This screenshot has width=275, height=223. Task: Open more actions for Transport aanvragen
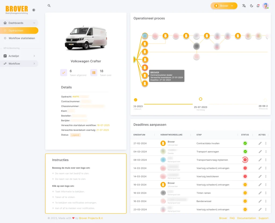pyautogui.click(x=266, y=152)
